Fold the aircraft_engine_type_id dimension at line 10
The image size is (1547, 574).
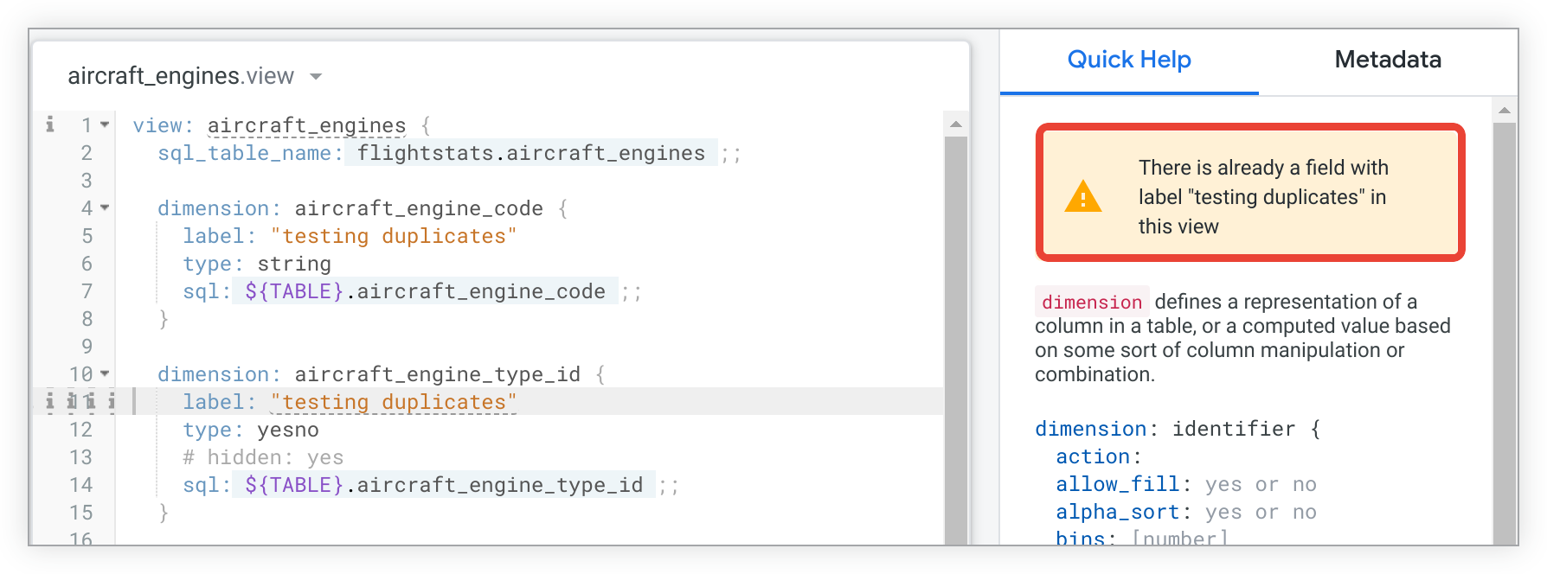pyautogui.click(x=105, y=373)
